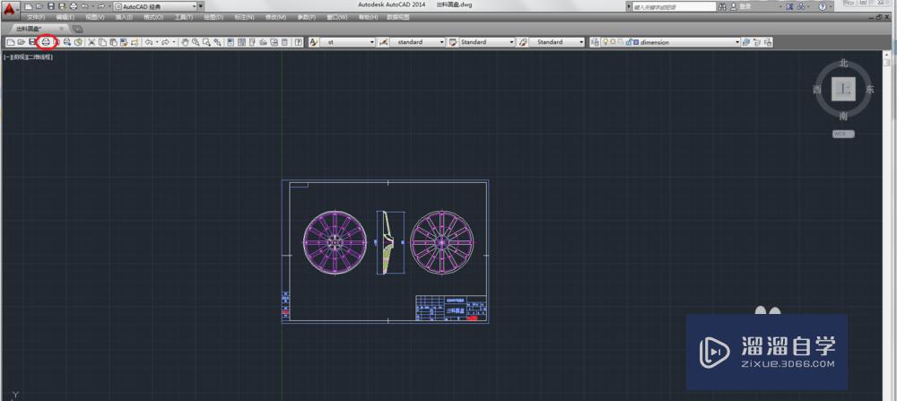
Task: Open the Redo history dropdown arrow
Action: pos(174,42)
